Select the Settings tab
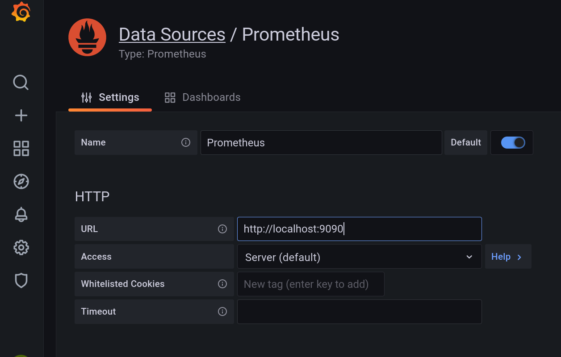 point(110,97)
